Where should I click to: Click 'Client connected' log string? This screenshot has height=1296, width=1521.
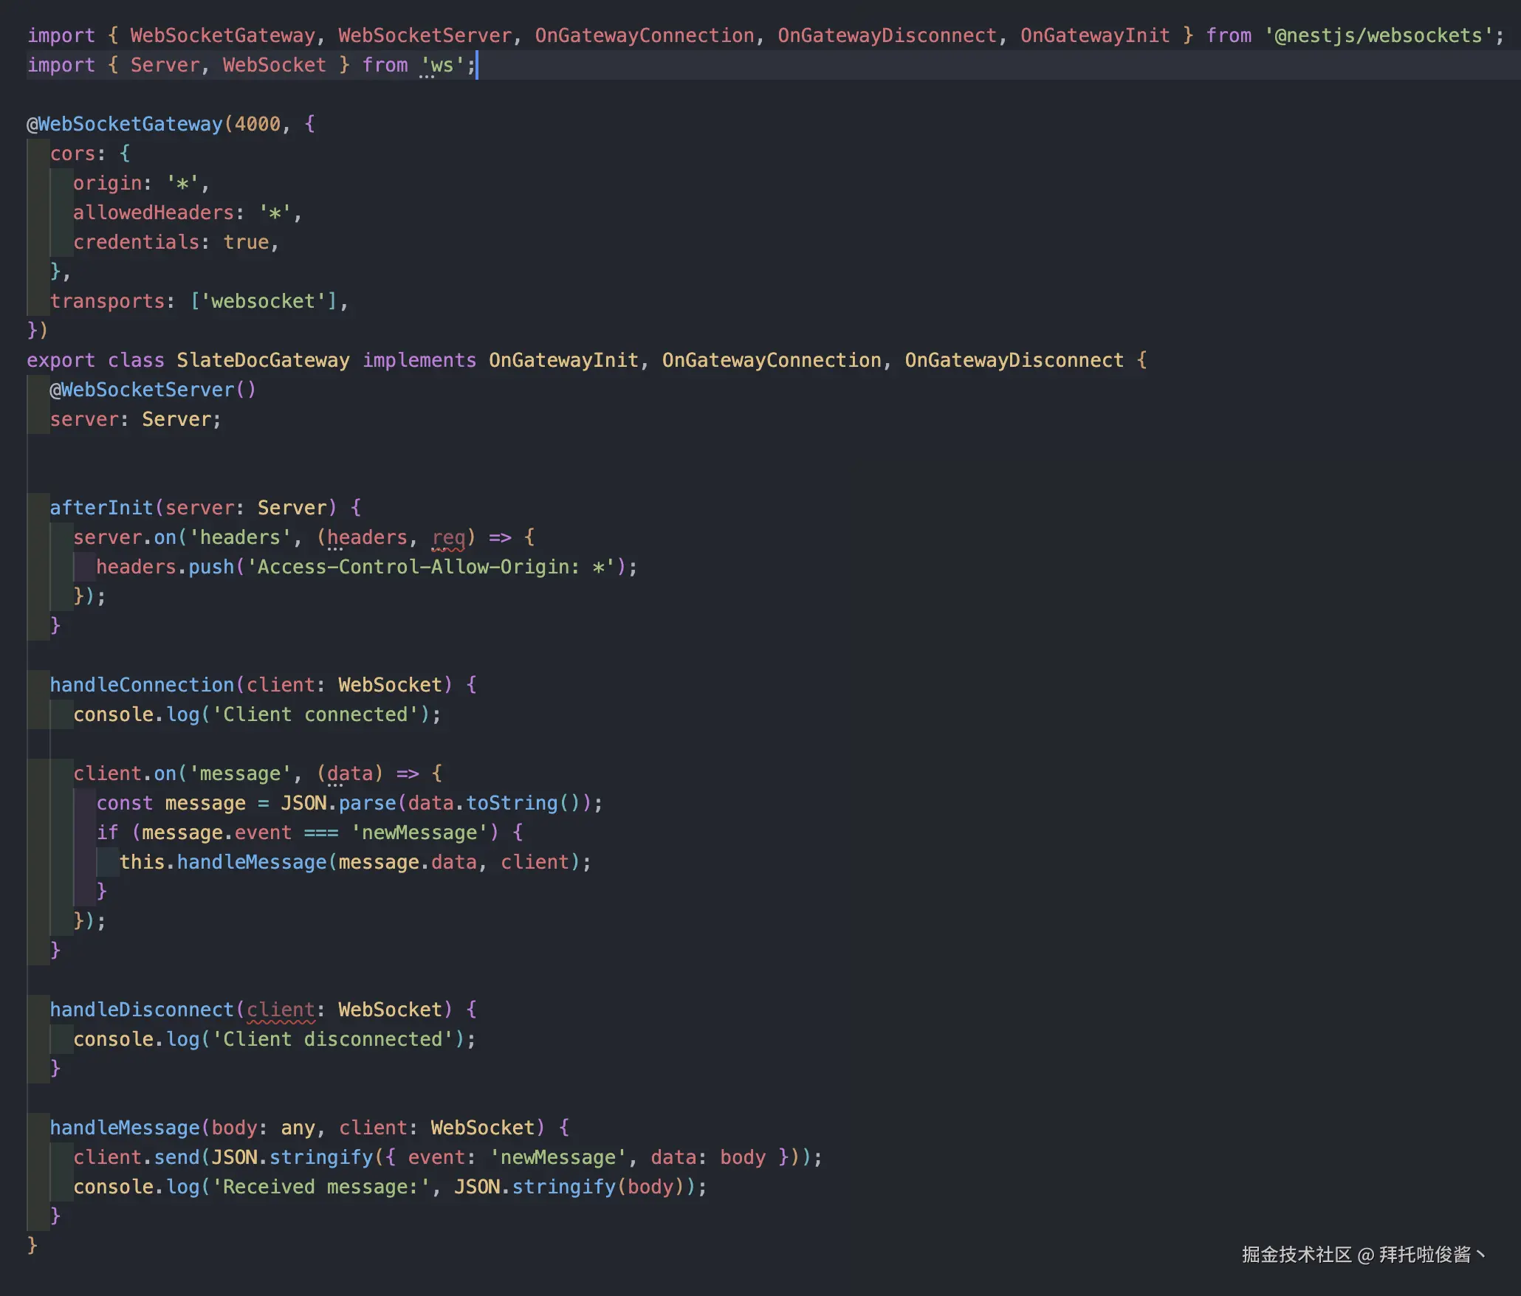tap(315, 714)
